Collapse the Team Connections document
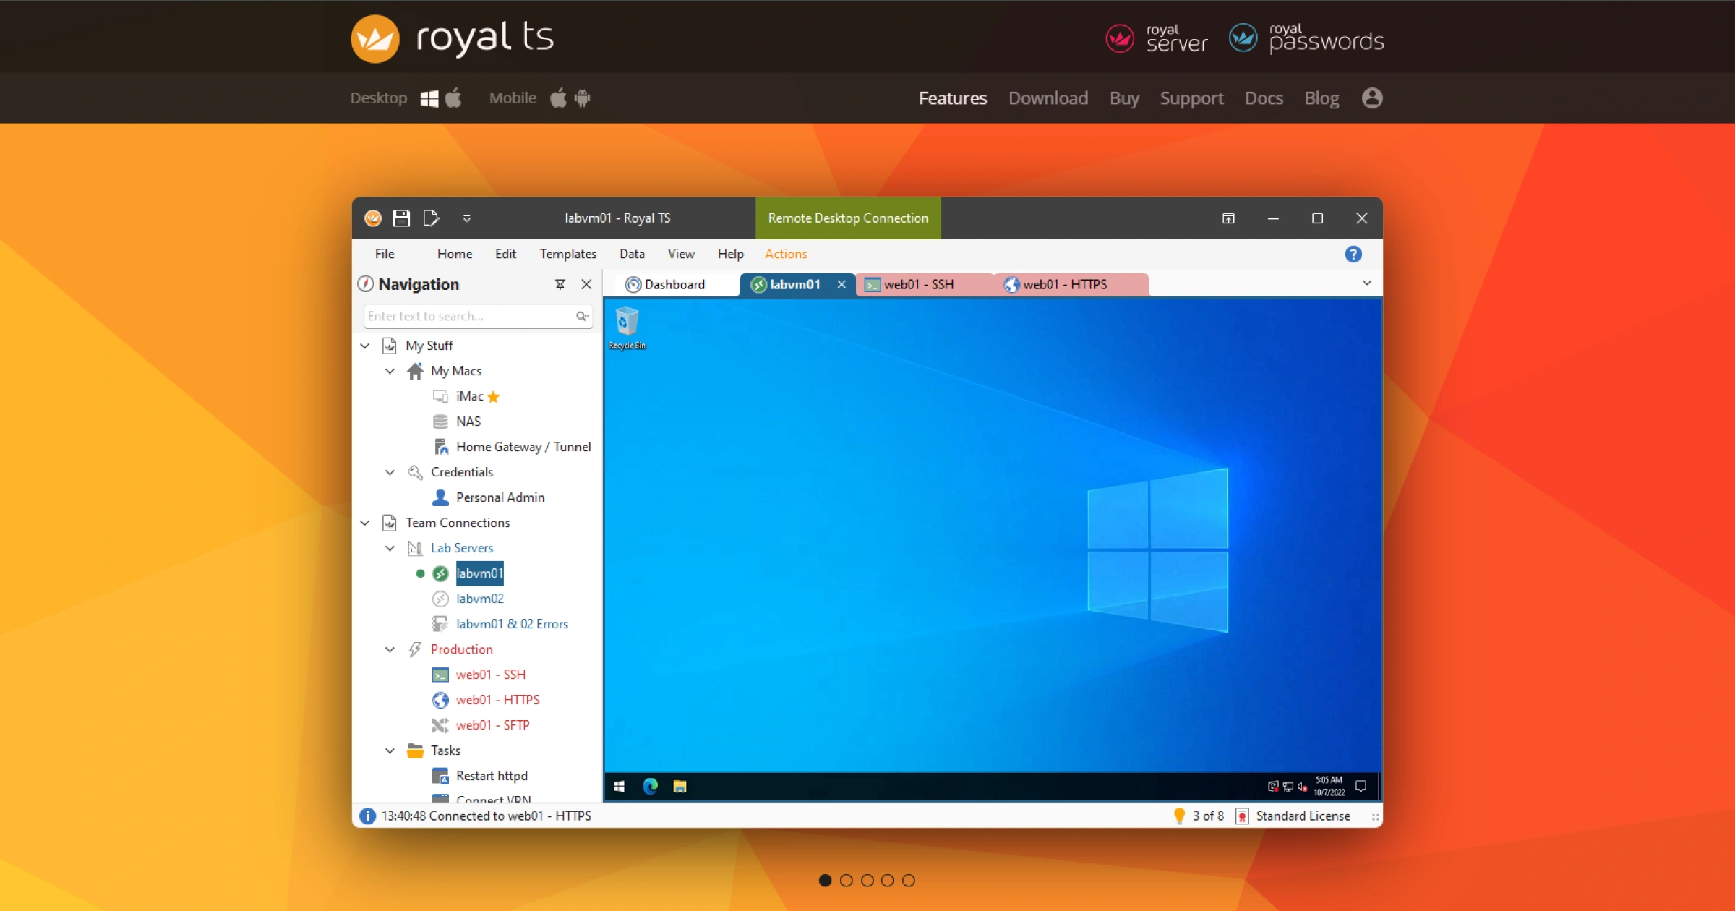The image size is (1735, 911). click(x=365, y=523)
